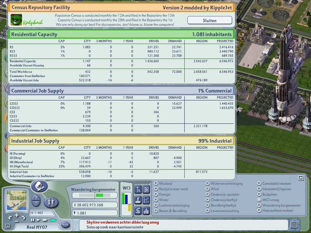Select the Budgetten graph option
The width and height of the screenshot is (311, 233).
tap(259, 194)
